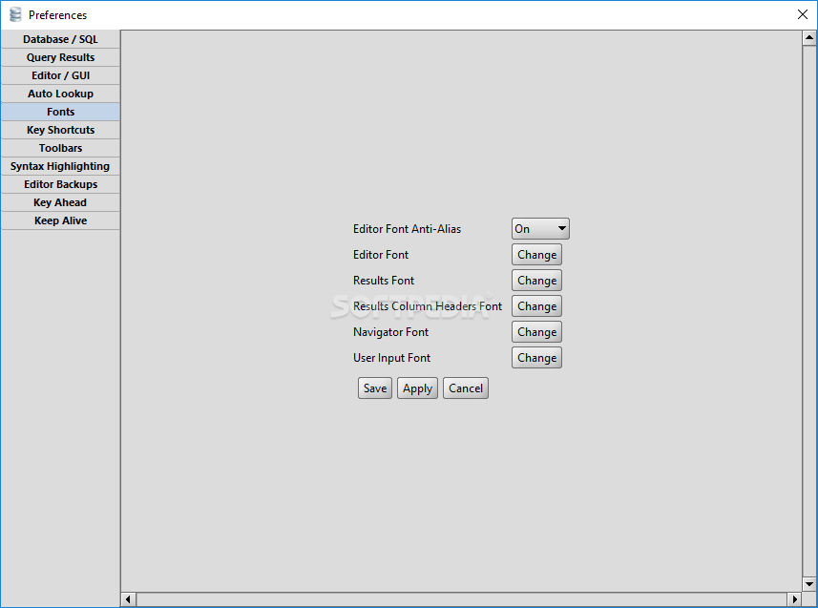The width and height of the screenshot is (818, 608).
Task: Click the Results Column Headers Font label
Action: [x=428, y=306]
